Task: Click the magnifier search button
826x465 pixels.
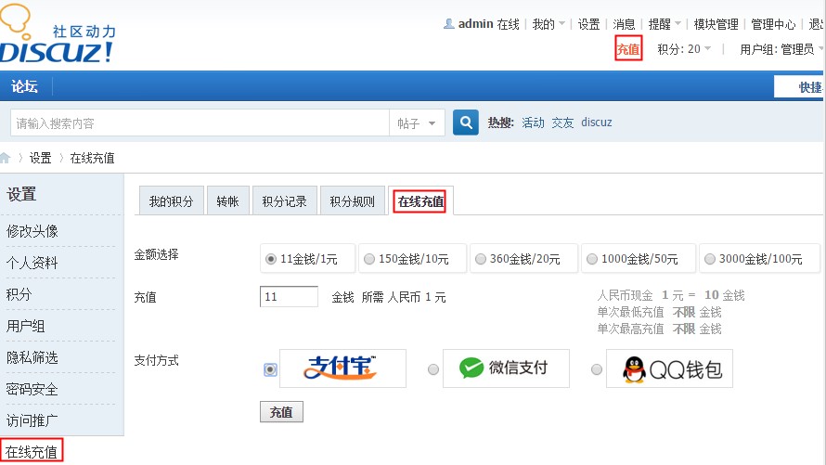Action: (466, 123)
